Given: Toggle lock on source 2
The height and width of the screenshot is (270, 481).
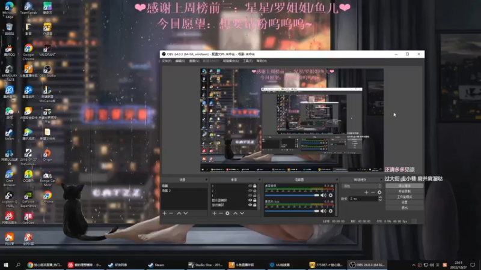Looking at the screenshot, I should click(254, 190).
